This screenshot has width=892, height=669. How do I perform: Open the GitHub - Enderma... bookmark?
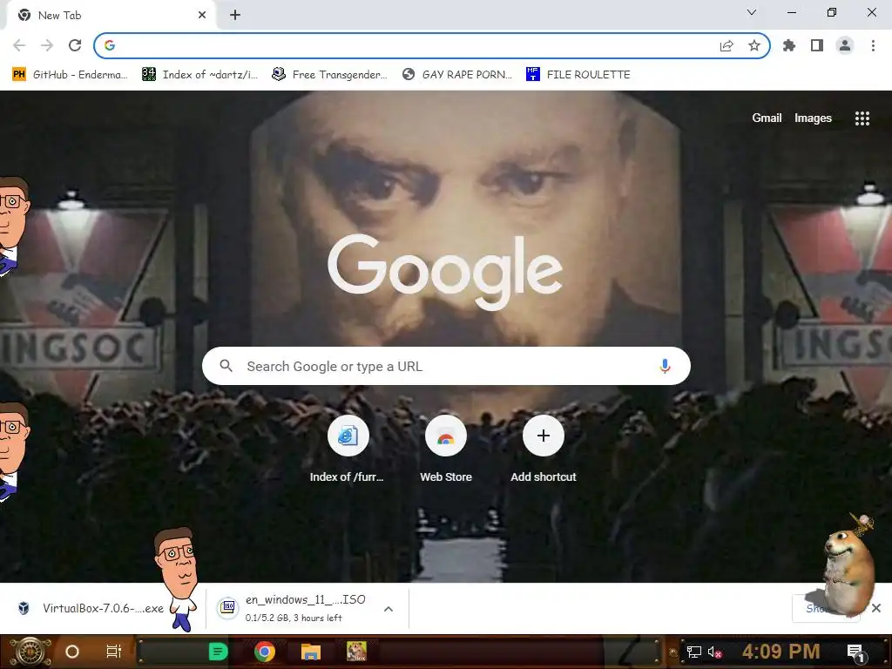point(70,75)
